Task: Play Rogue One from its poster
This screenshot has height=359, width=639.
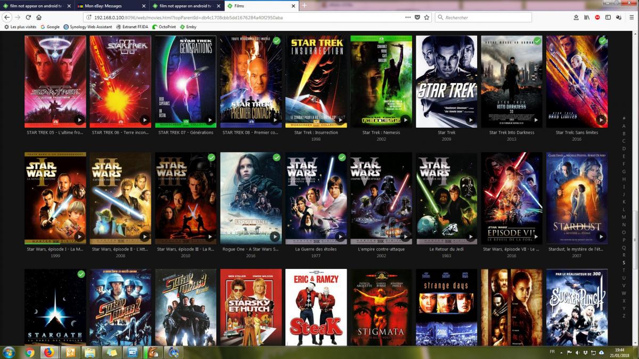Action: [275, 236]
